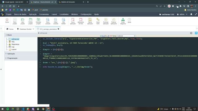The width and height of the screenshot is (198, 111).
Task: Collapse the onExecute editor header arrow
Action: (x=39, y=33)
